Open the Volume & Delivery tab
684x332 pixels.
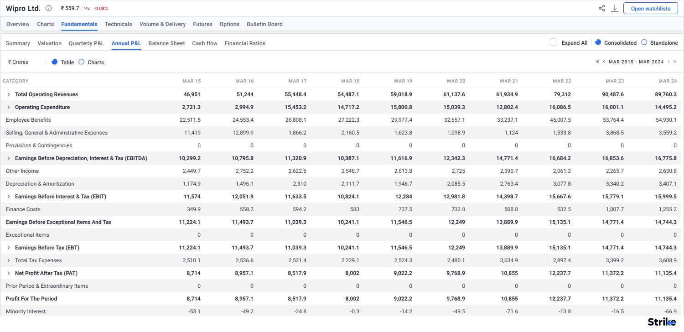[x=162, y=24]
